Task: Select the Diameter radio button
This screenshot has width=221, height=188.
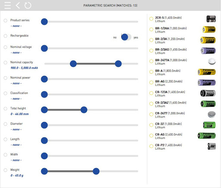Action: coord(6,124)
